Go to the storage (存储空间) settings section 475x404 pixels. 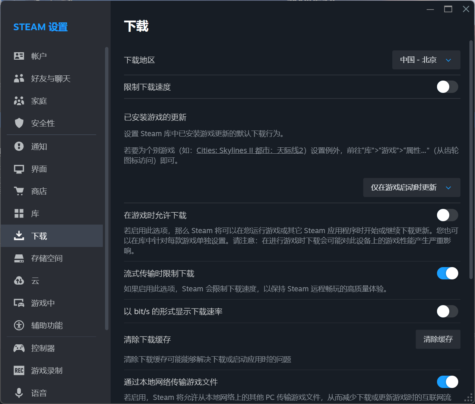click(x=47, y=258)
